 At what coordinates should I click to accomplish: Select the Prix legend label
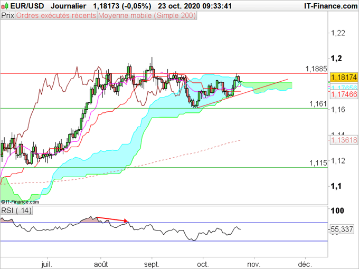[8, 15]
